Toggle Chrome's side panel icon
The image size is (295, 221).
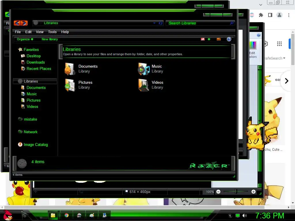coord(270,15)
